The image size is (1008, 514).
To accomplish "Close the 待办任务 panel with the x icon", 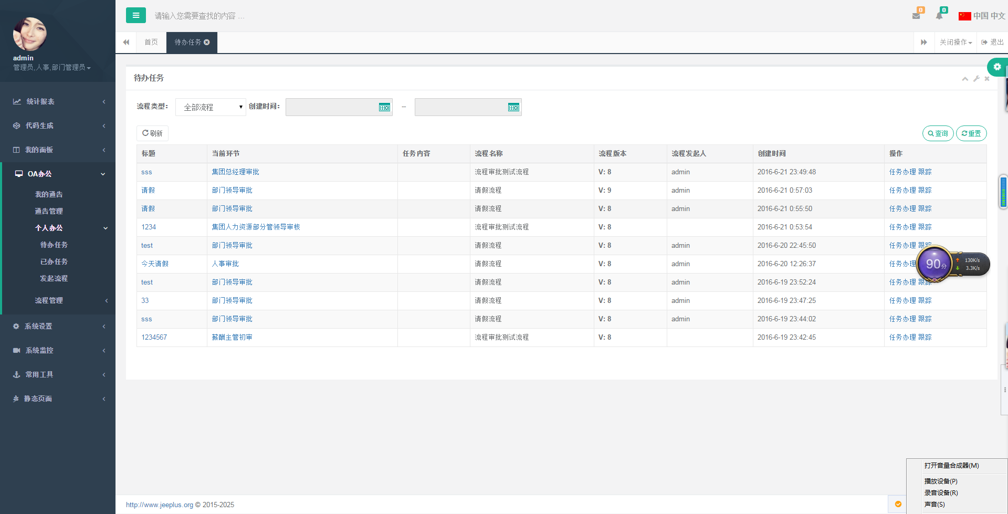I will click(987, 79).
